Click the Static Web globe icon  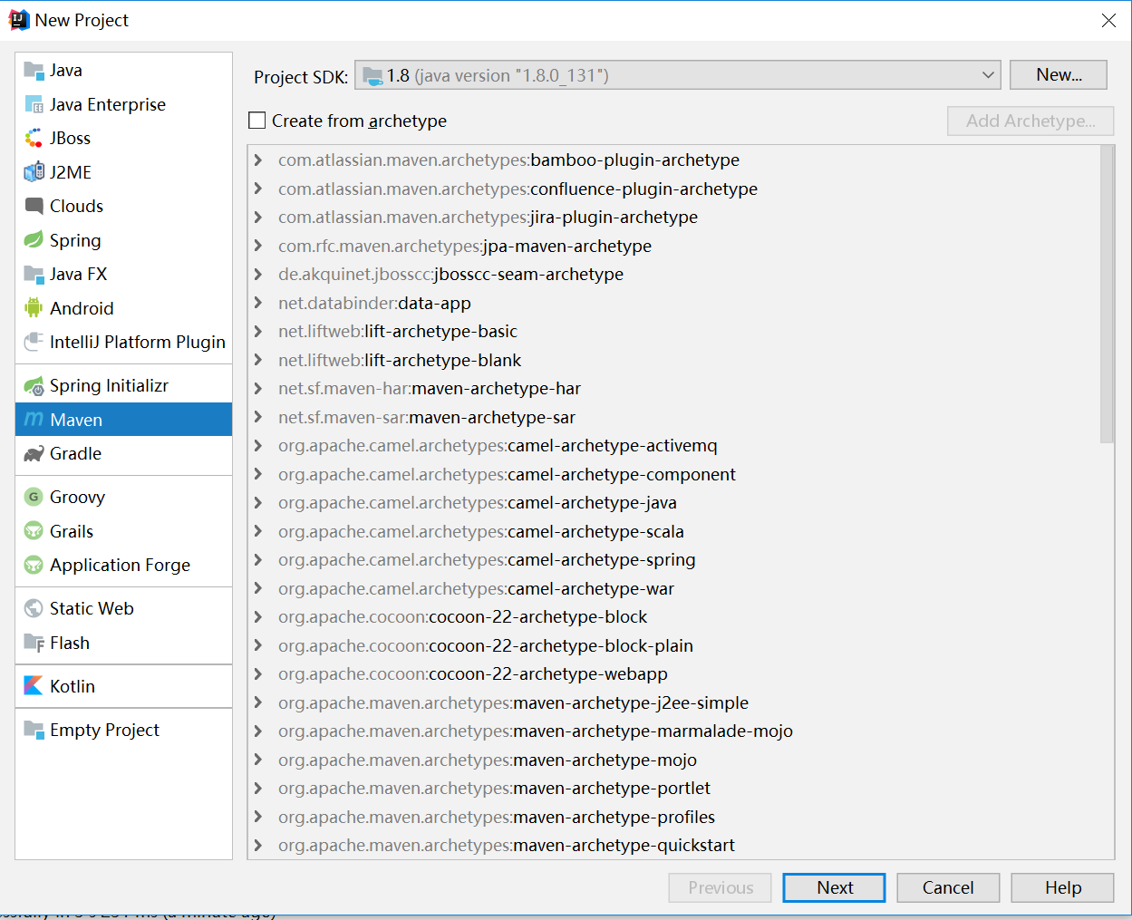point(34,608)
